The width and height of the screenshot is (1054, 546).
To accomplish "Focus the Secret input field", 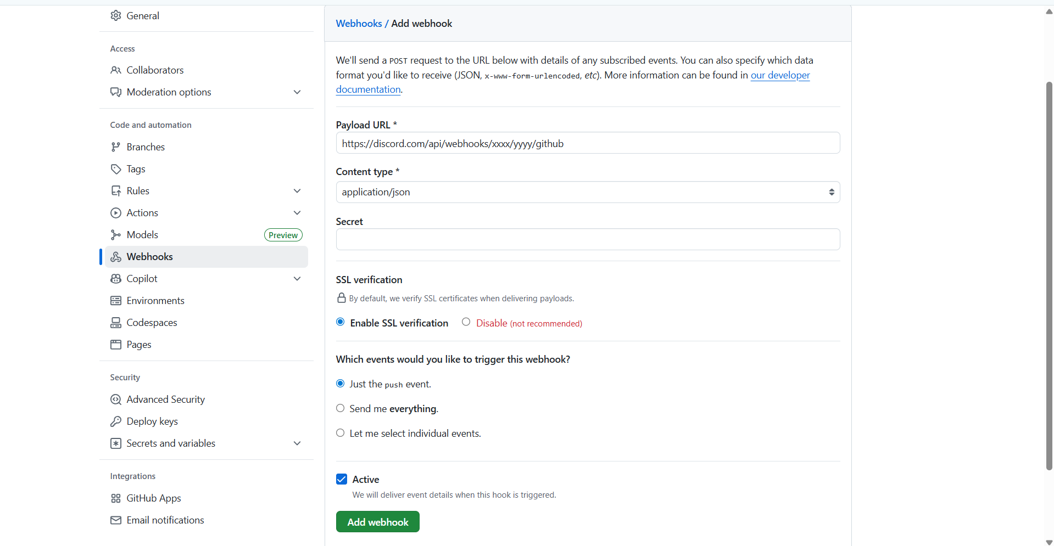I will (x=588, y=239).
